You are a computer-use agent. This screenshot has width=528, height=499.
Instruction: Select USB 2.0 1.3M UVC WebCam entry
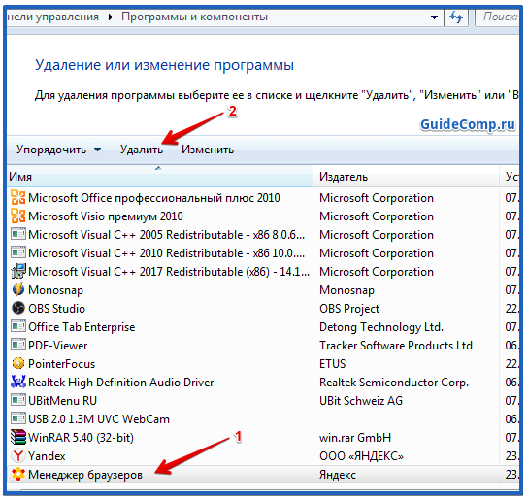click(x=99, y=418)
